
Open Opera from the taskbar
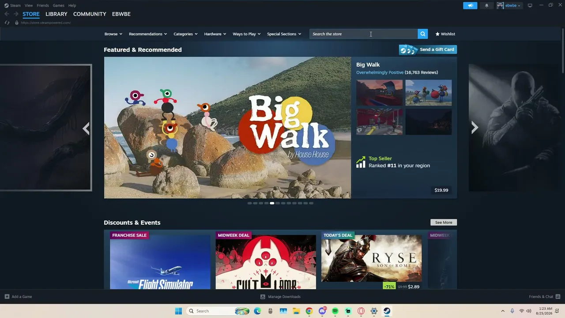coord(361,311)
